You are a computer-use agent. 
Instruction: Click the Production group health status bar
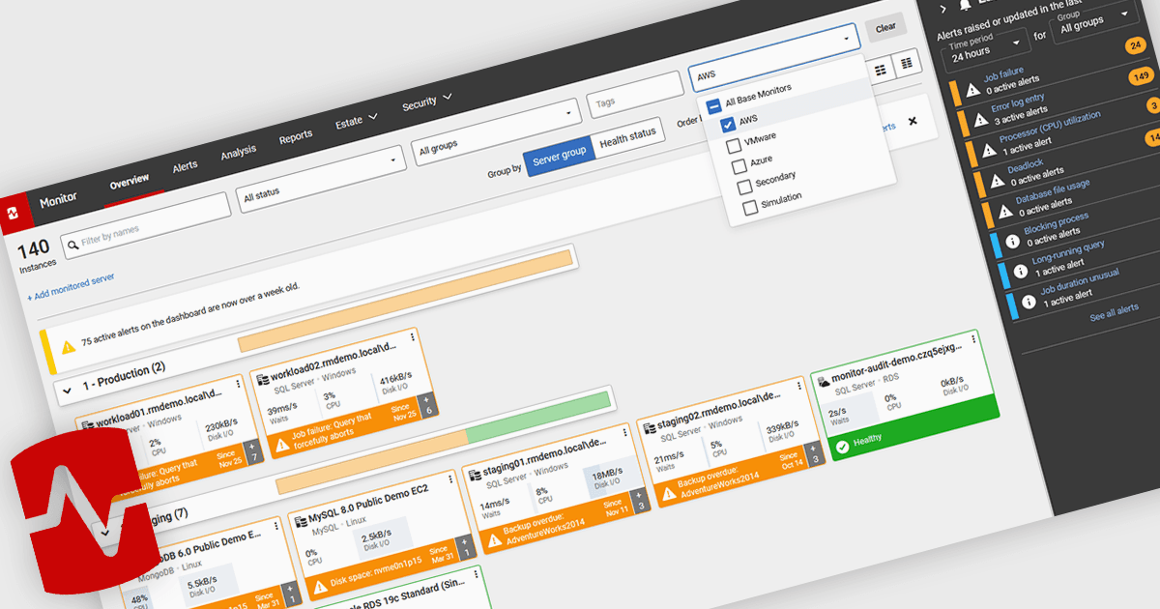coord(405,300)
